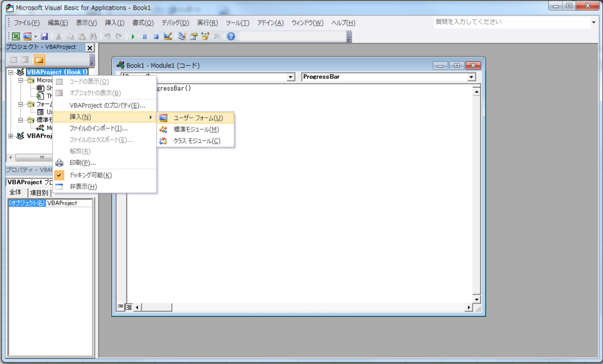Click the Copy toolbar icon
The height and width of the screenshot is (364, 603).
[69, 37]
